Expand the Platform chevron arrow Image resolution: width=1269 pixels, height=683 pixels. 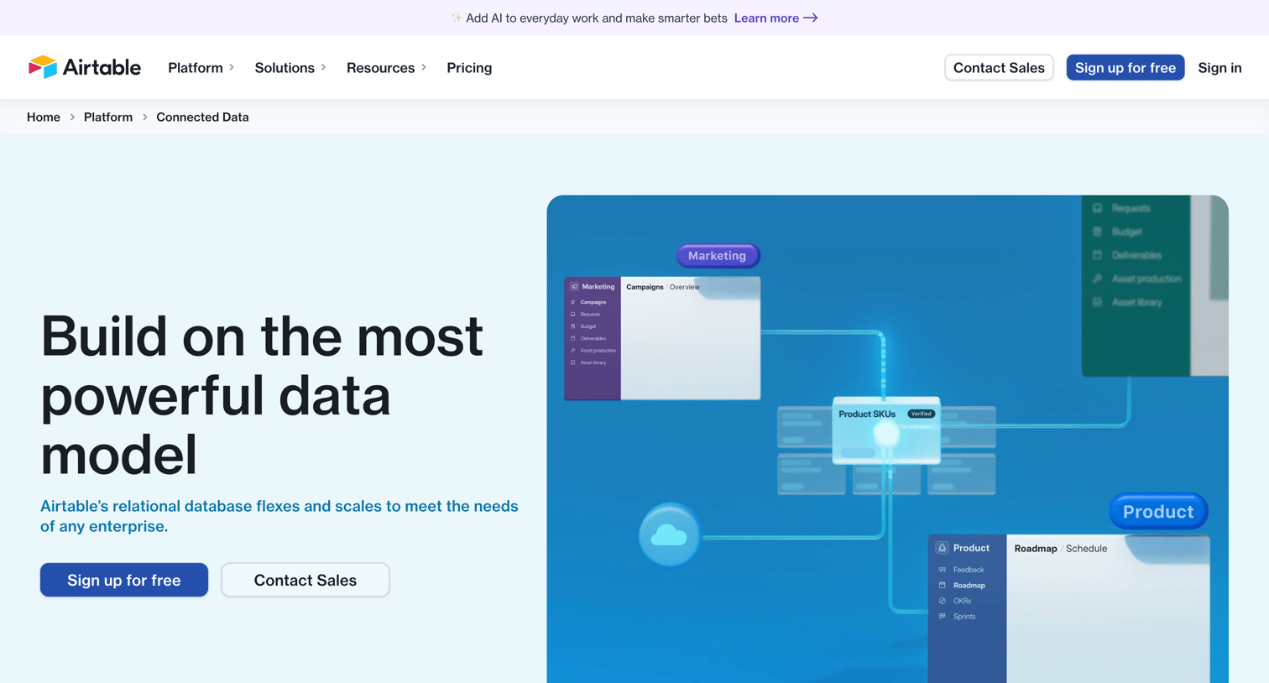pyautogui.click(x=232, y=68)
